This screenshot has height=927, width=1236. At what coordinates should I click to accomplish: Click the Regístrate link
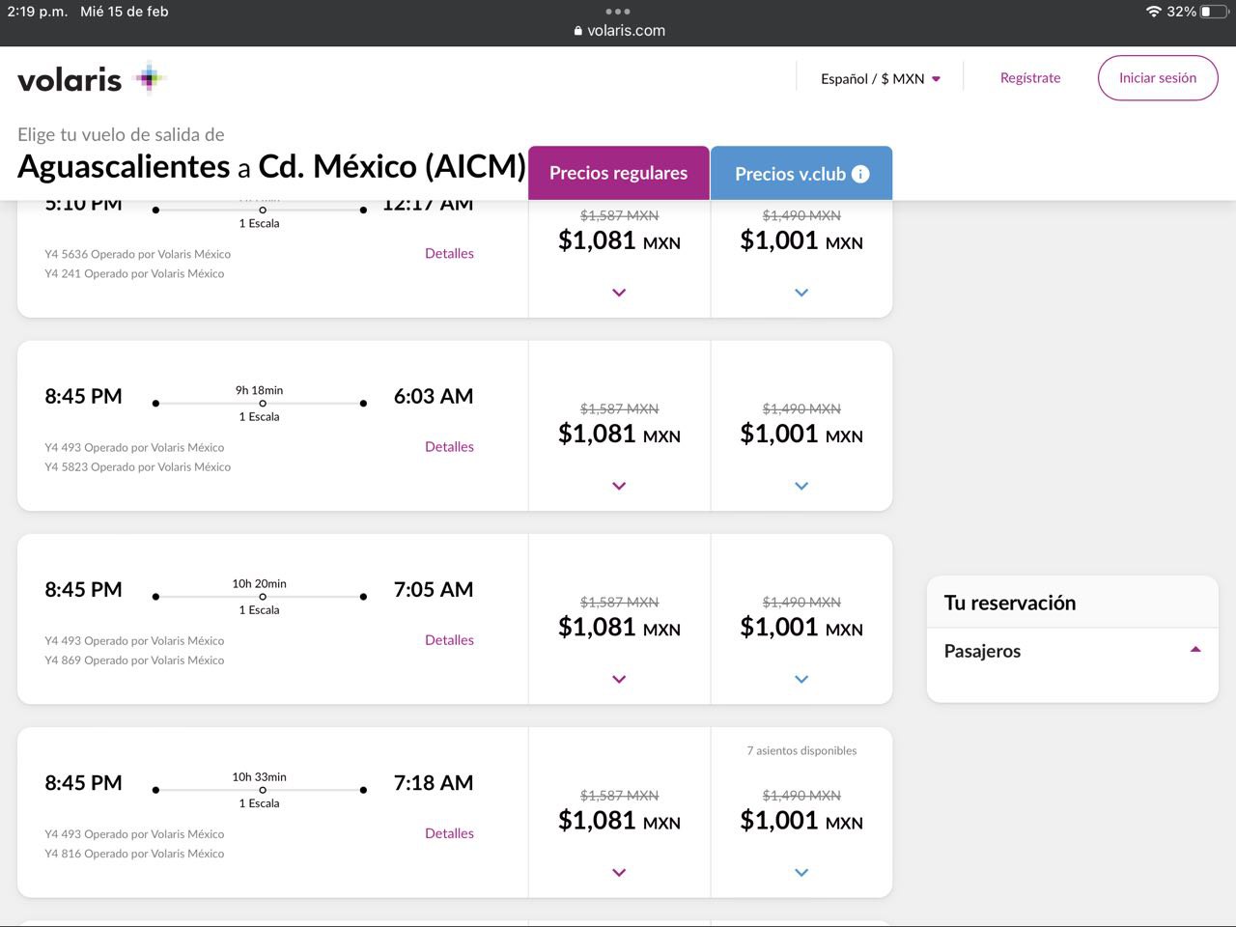pyautogui.click(x=1030, y=78)
